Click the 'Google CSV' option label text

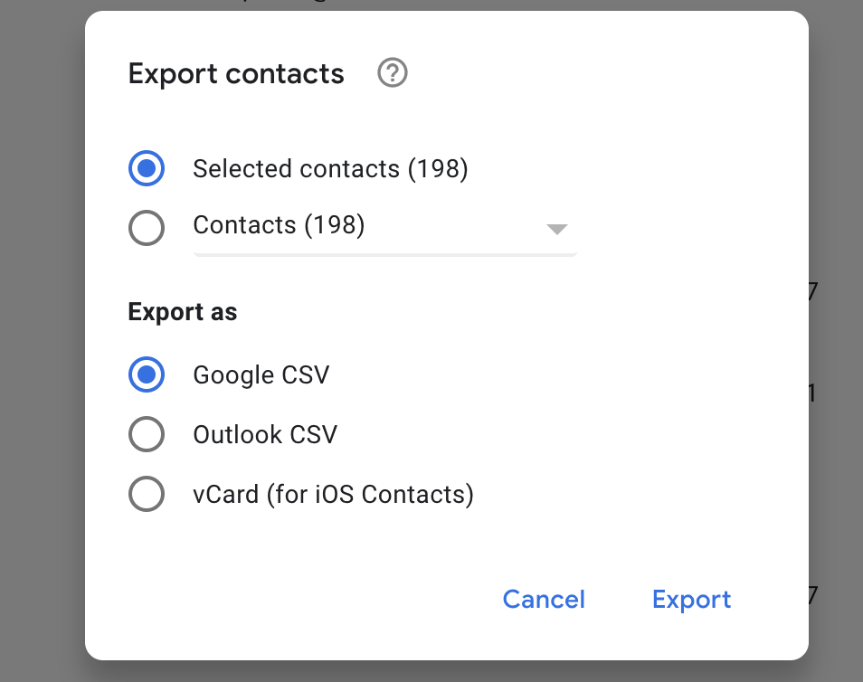point(261,374)
